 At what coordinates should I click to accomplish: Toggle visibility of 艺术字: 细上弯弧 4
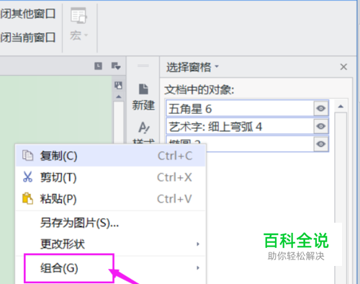[321, 126]
